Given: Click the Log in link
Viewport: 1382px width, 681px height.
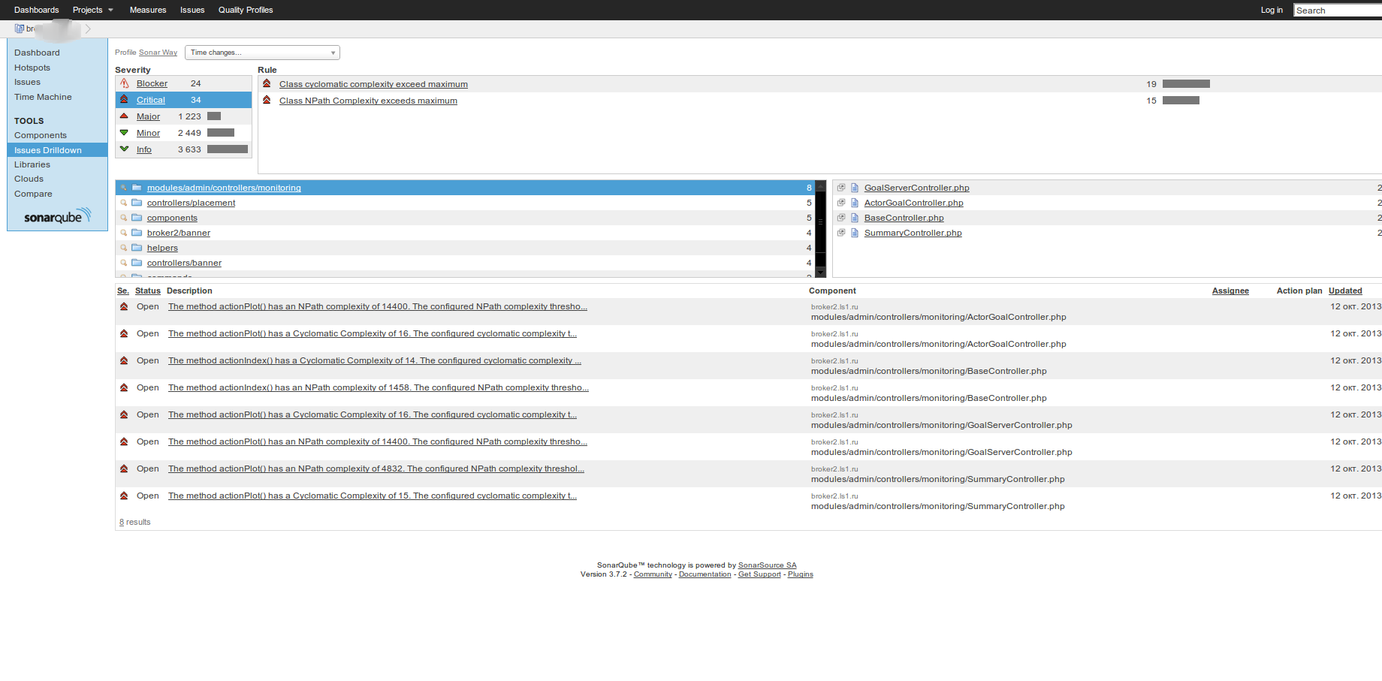Looking at the screenshot, I should pyautogui.click(x=1272, y=10).
